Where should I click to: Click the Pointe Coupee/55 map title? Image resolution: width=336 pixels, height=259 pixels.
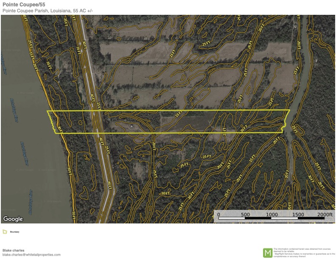click(24, 4)
